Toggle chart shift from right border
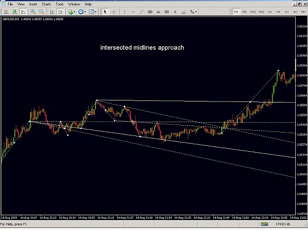 (61, 12)
